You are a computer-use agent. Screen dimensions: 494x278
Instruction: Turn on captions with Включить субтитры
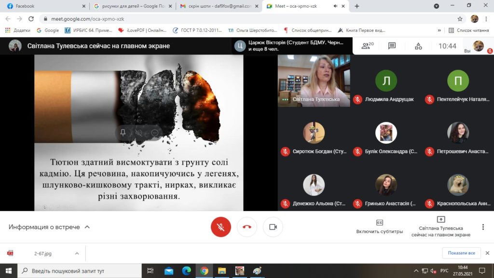[x=379, y=227]
